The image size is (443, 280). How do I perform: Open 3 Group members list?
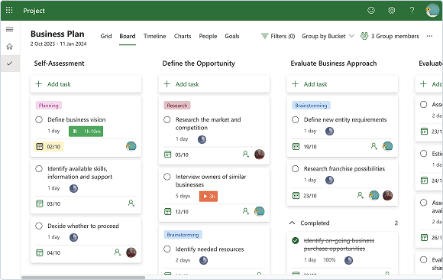point(390,36)
